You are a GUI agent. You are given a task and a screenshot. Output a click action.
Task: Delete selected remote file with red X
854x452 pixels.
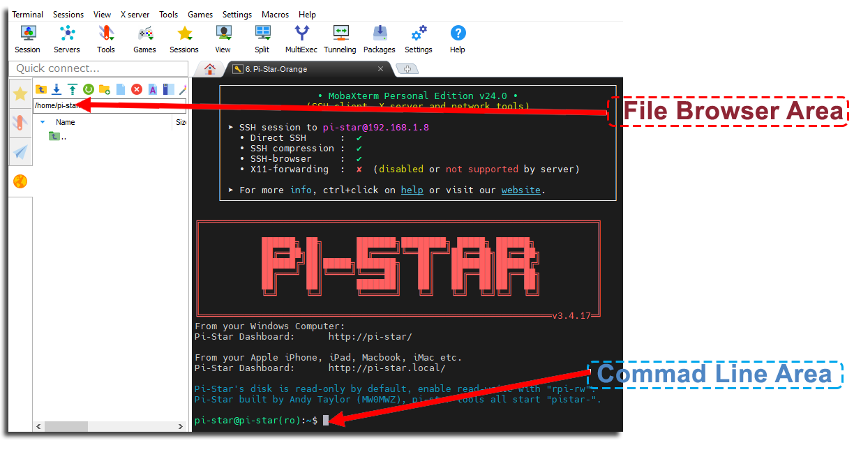pos(137,89)
